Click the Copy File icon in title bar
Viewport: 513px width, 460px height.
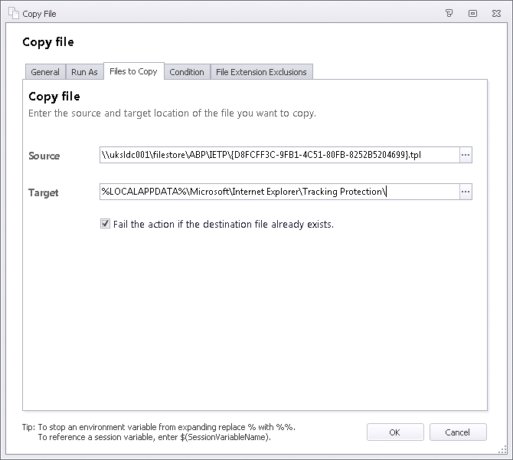pyautogui.click(x=12, y=13)
